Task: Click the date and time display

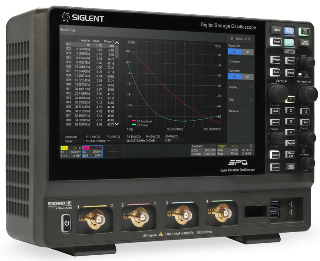Action: (x=247, y=152)
